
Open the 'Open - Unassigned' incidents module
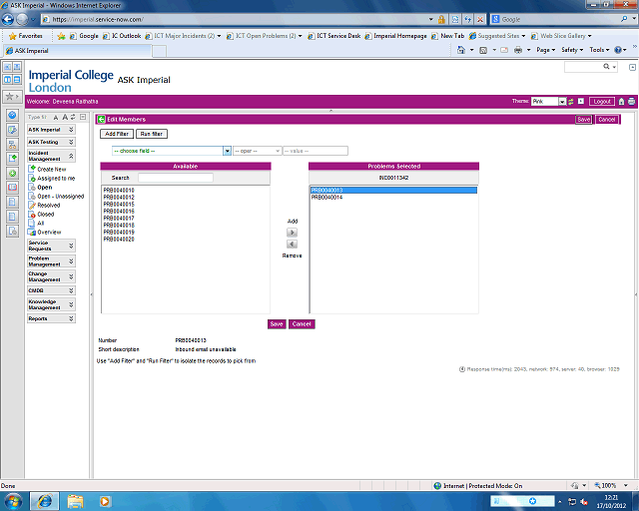pyautogui.click(x=60, y=196)
